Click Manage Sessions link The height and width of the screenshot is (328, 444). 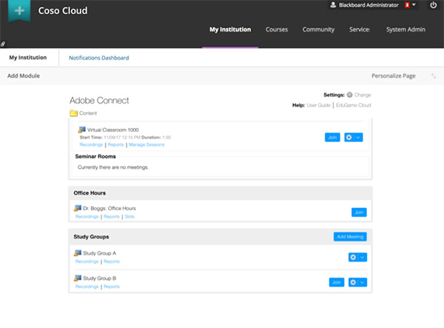pos(147,144)
